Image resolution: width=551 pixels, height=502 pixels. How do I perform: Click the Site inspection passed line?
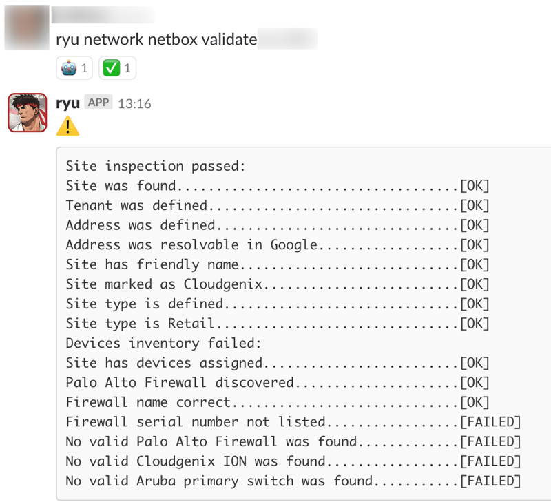pos(156,166)
